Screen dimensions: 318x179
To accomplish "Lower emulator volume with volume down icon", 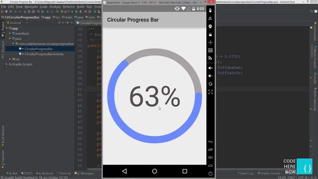I will click(x=210, y=76).
